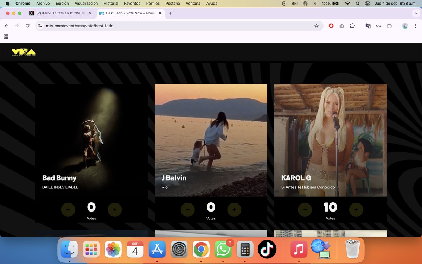
Task: Close the Karol G Stats tab
Action: (x=90, y=13)
